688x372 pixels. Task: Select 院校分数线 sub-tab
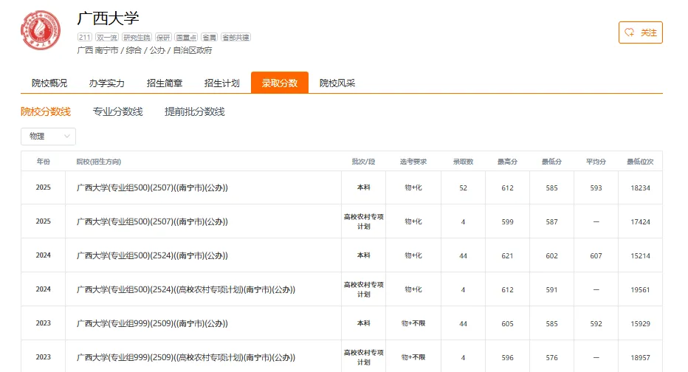point(46,112)
